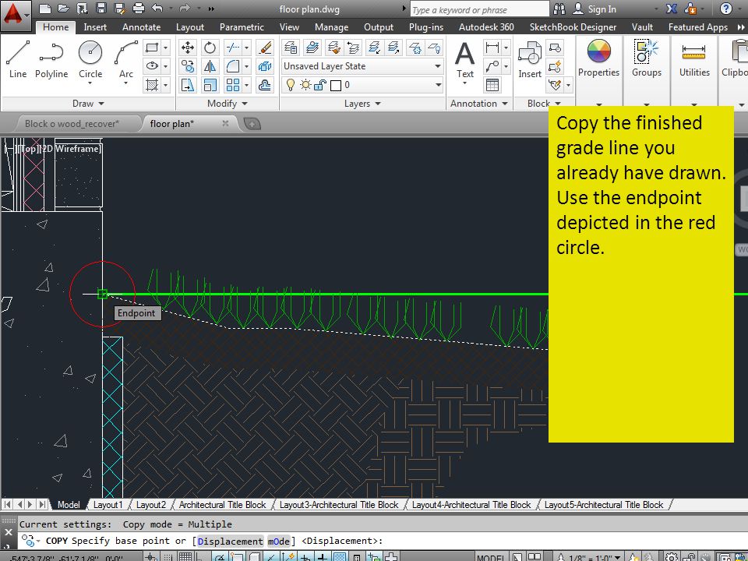
Task: Click the Linear dimension tool
Action: click(492, 48)
